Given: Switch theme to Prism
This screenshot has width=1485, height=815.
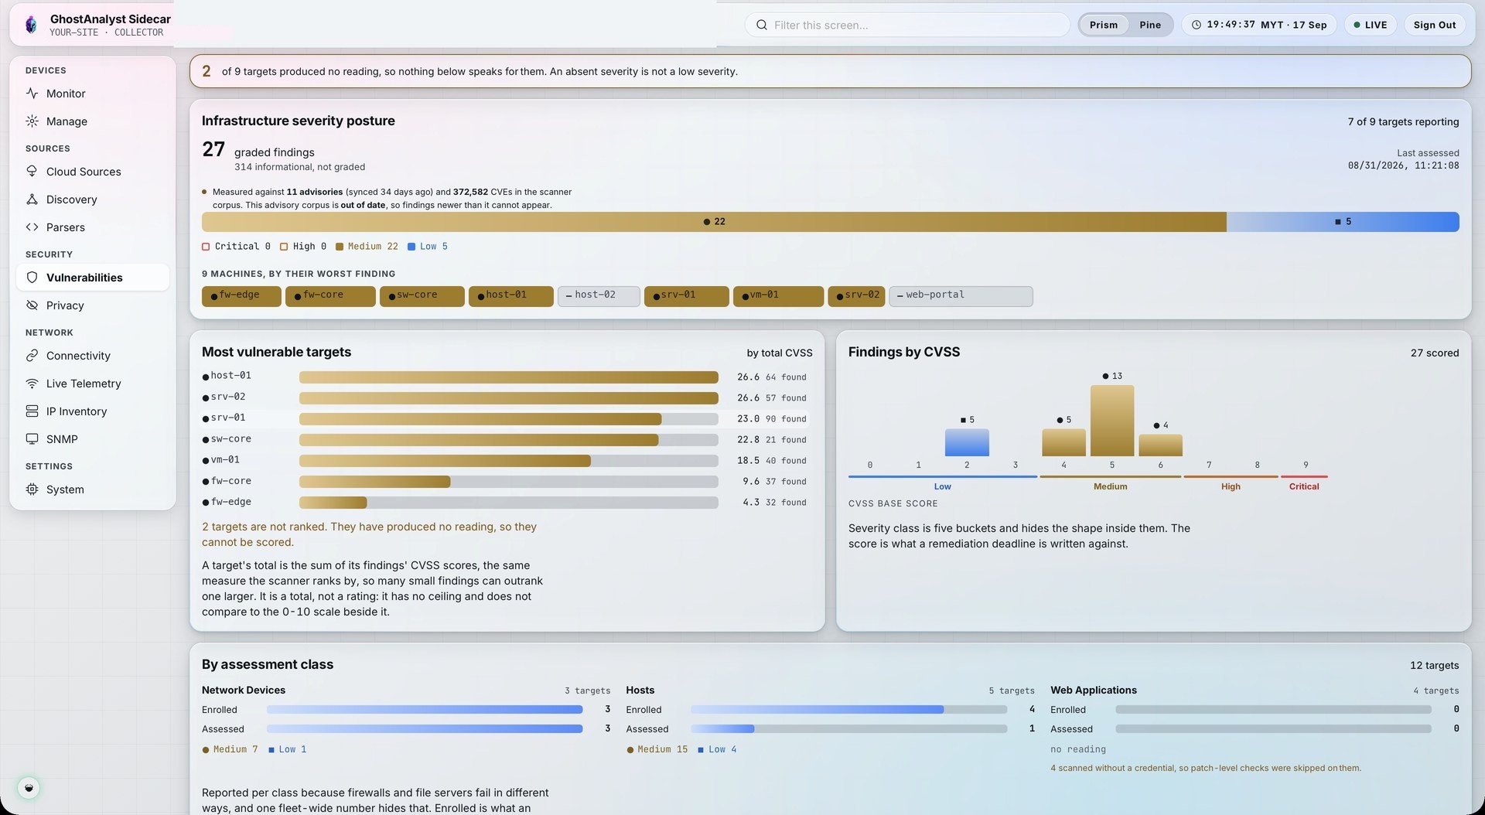Looking at the screenshot, I should [x=1104, y=25].
